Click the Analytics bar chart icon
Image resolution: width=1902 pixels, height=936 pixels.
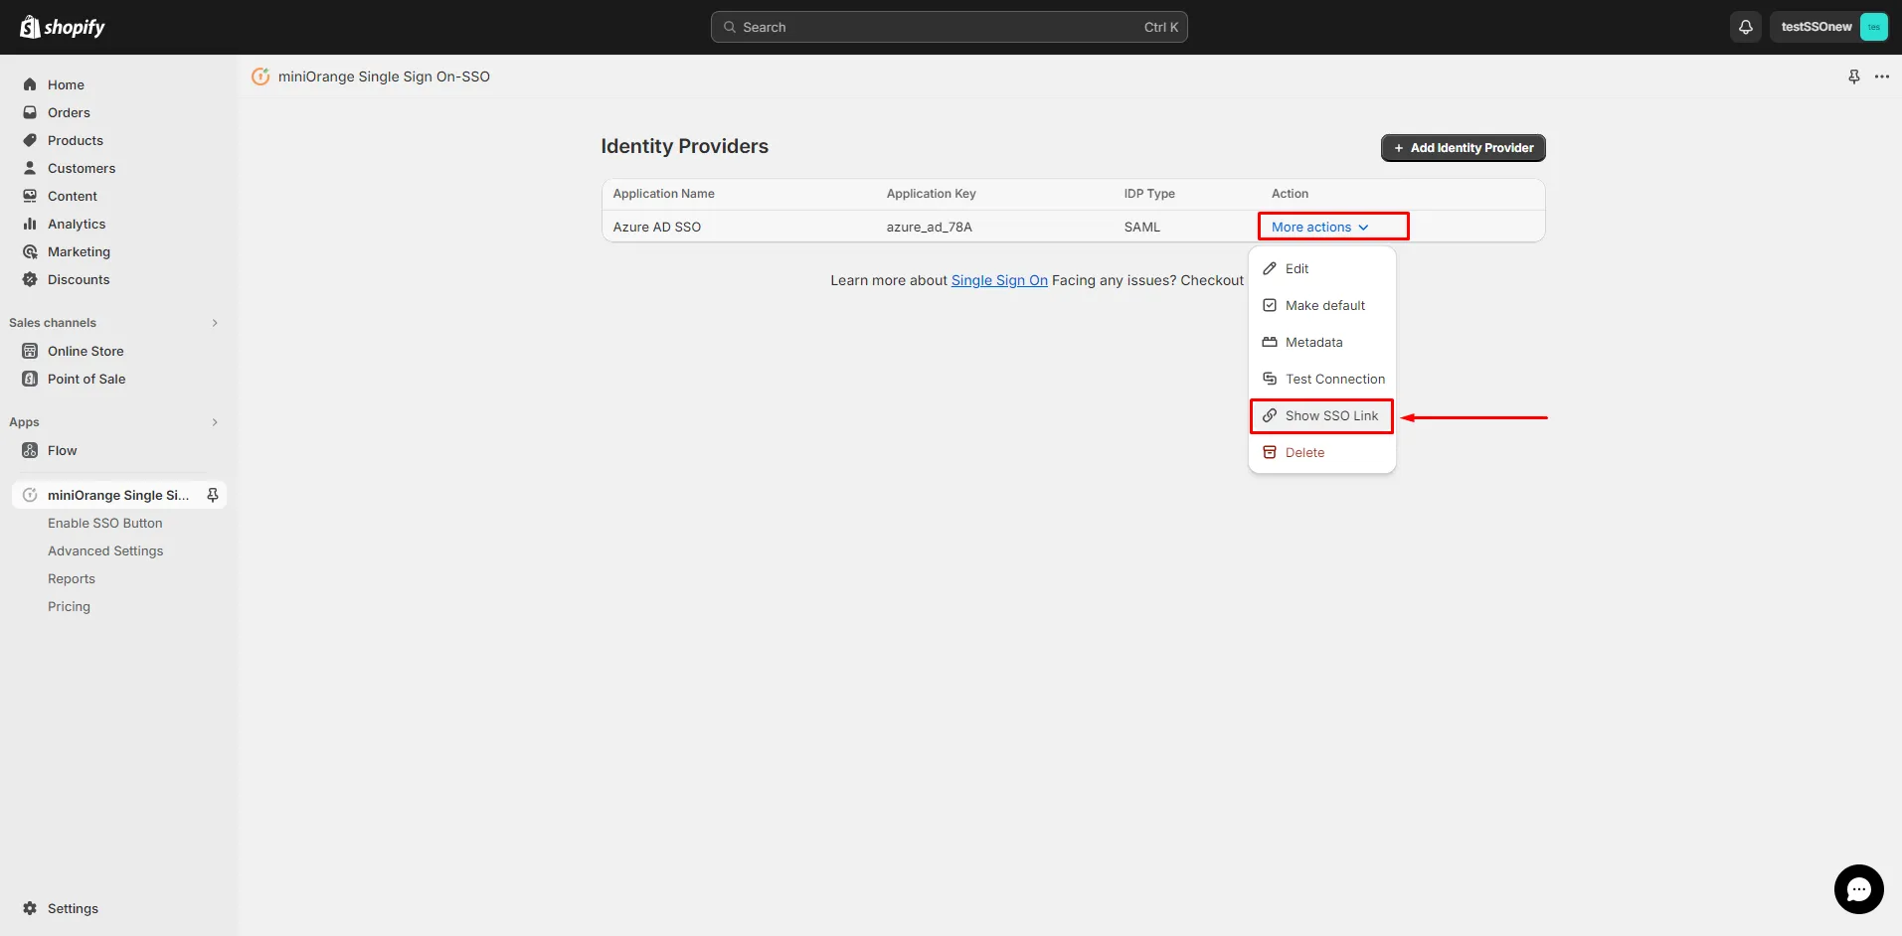point(30,224)
